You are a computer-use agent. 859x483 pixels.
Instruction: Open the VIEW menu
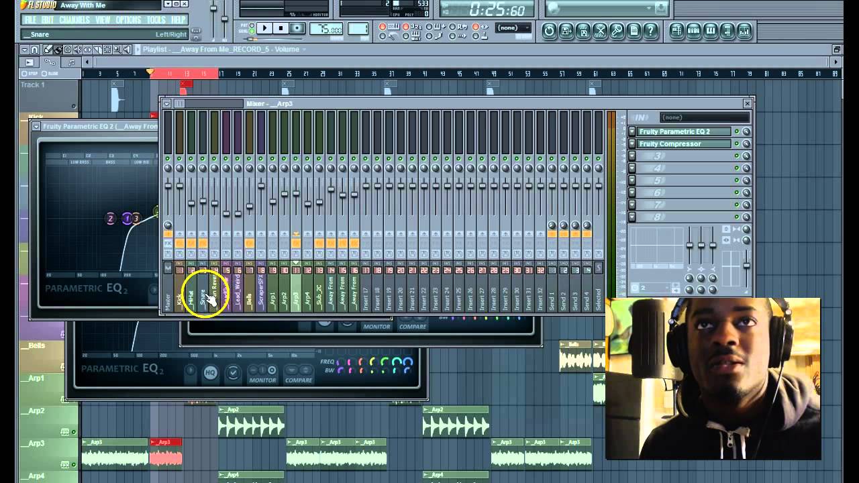[103, 19]
